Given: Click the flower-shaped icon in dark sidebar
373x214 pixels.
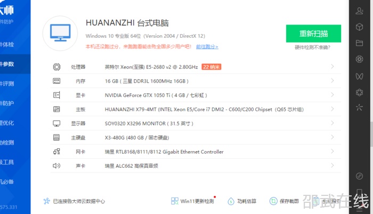Looking at the screenshot, I should tap(359, 92).
